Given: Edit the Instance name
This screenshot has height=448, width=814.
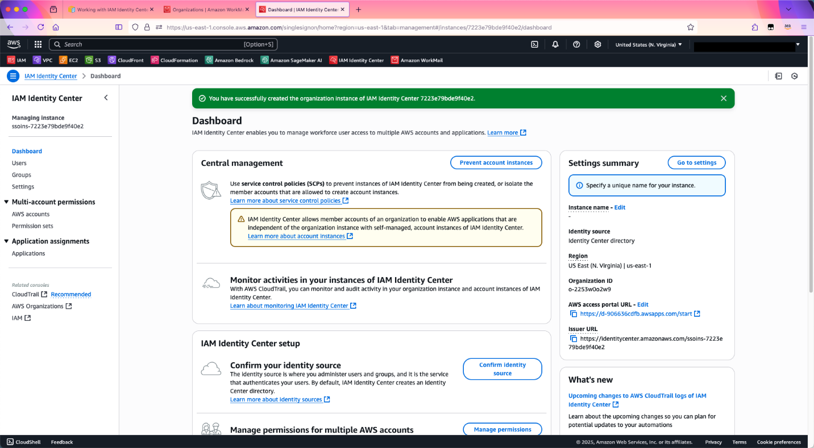Looking at the screenshot, I should coord(620,207).
